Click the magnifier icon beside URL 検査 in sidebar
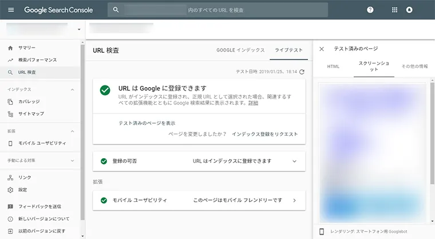This screenshot has width=435, height=239. 10,72
